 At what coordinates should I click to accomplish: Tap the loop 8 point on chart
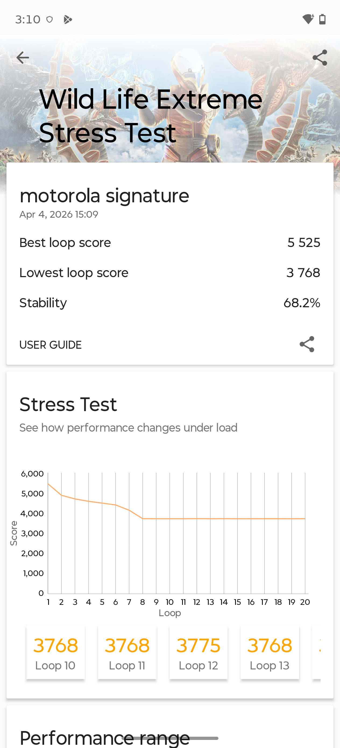tap(143, 518)
